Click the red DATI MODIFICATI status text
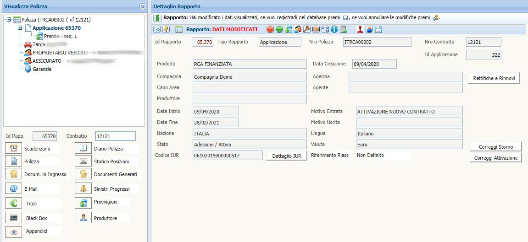This screenshot has width=528, height=242. pyautogui.click(x=235, y=29)
